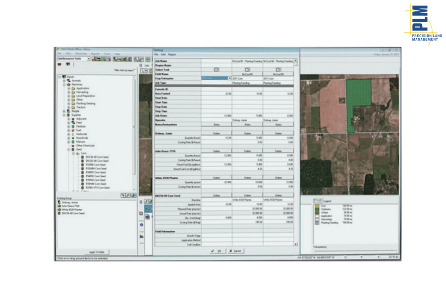
Task: Click the Soybeans legend green swatch
Action: 317,209
